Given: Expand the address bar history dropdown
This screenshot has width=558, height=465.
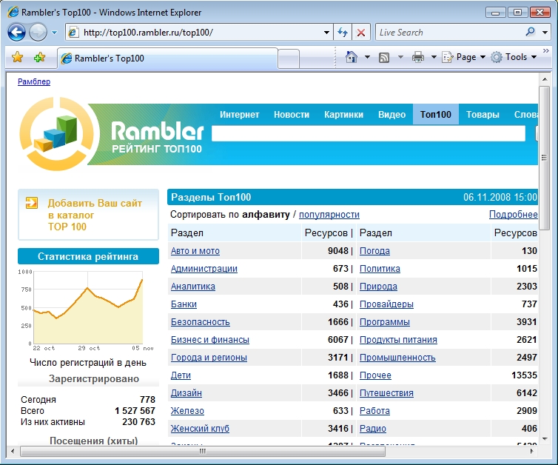Looking at the screenshot, I should point(326,33).
